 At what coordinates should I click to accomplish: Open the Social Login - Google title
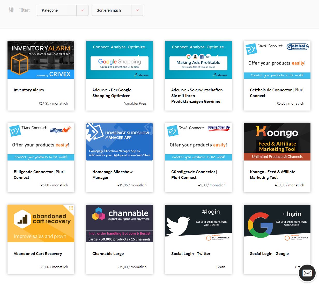pyautogui.click(x=269, y=254)
